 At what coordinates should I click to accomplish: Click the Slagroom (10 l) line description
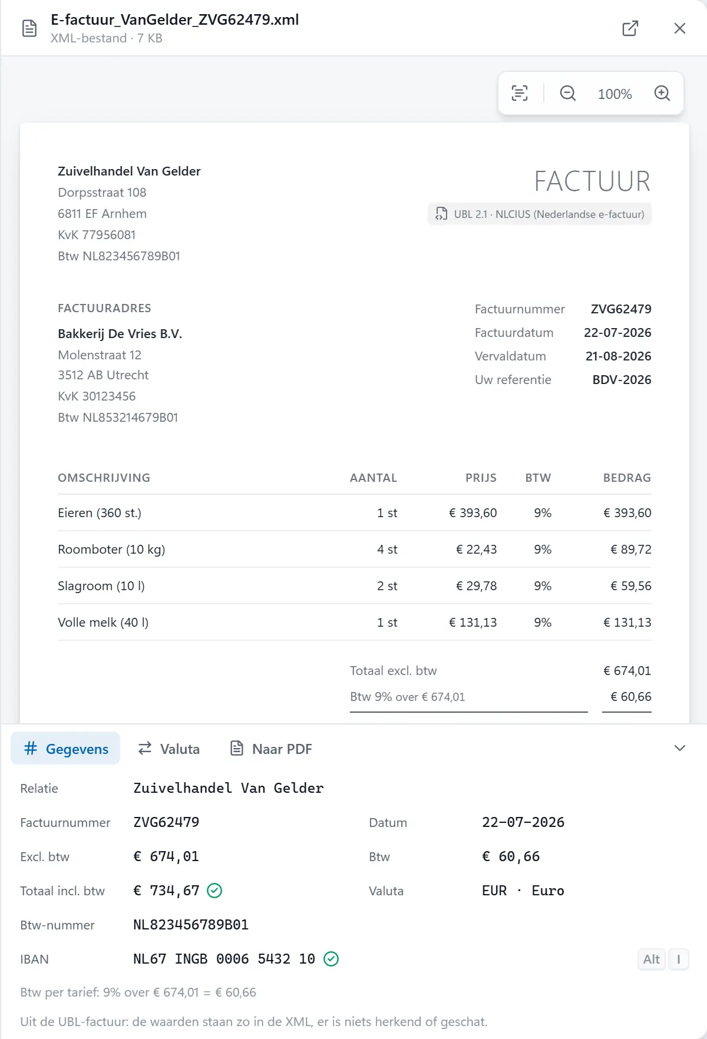pyautogui.click(x=101, y=586)
